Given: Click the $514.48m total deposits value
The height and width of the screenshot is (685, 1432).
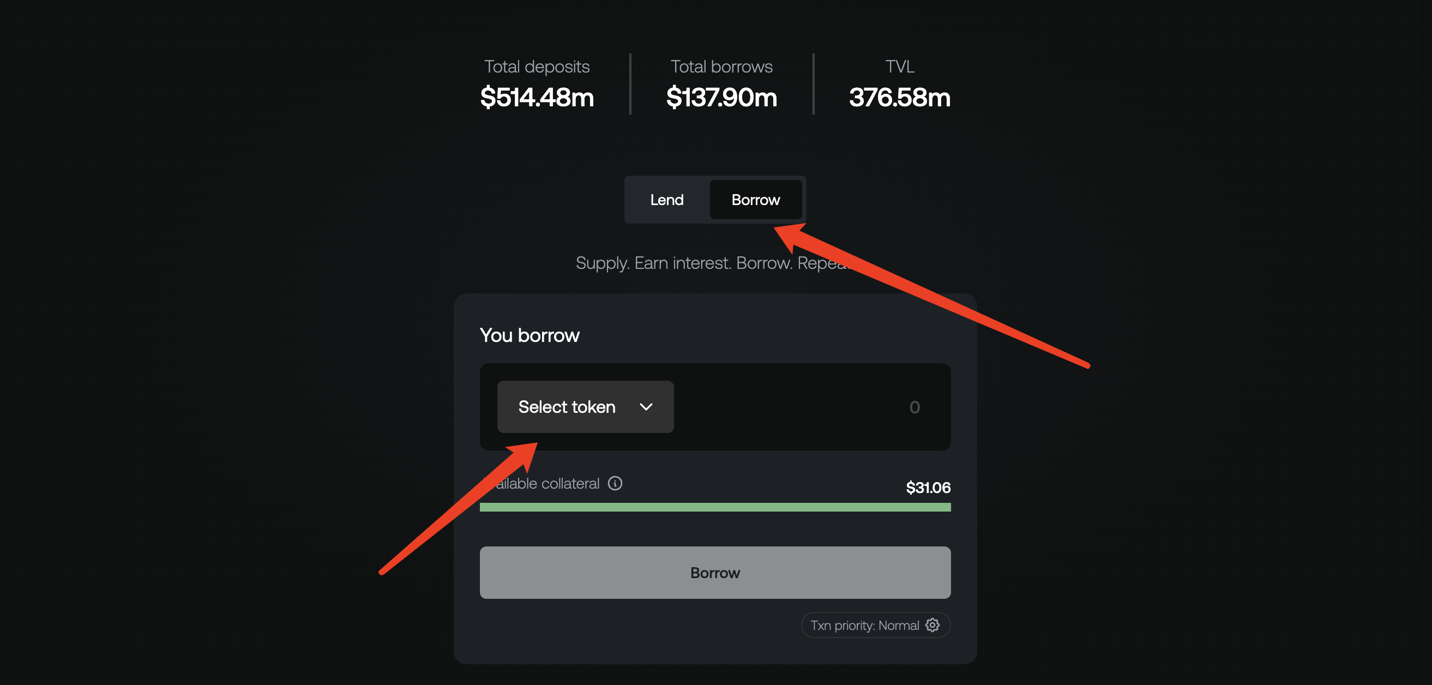Looking at the screenshot, I should (x=537, y=97).
